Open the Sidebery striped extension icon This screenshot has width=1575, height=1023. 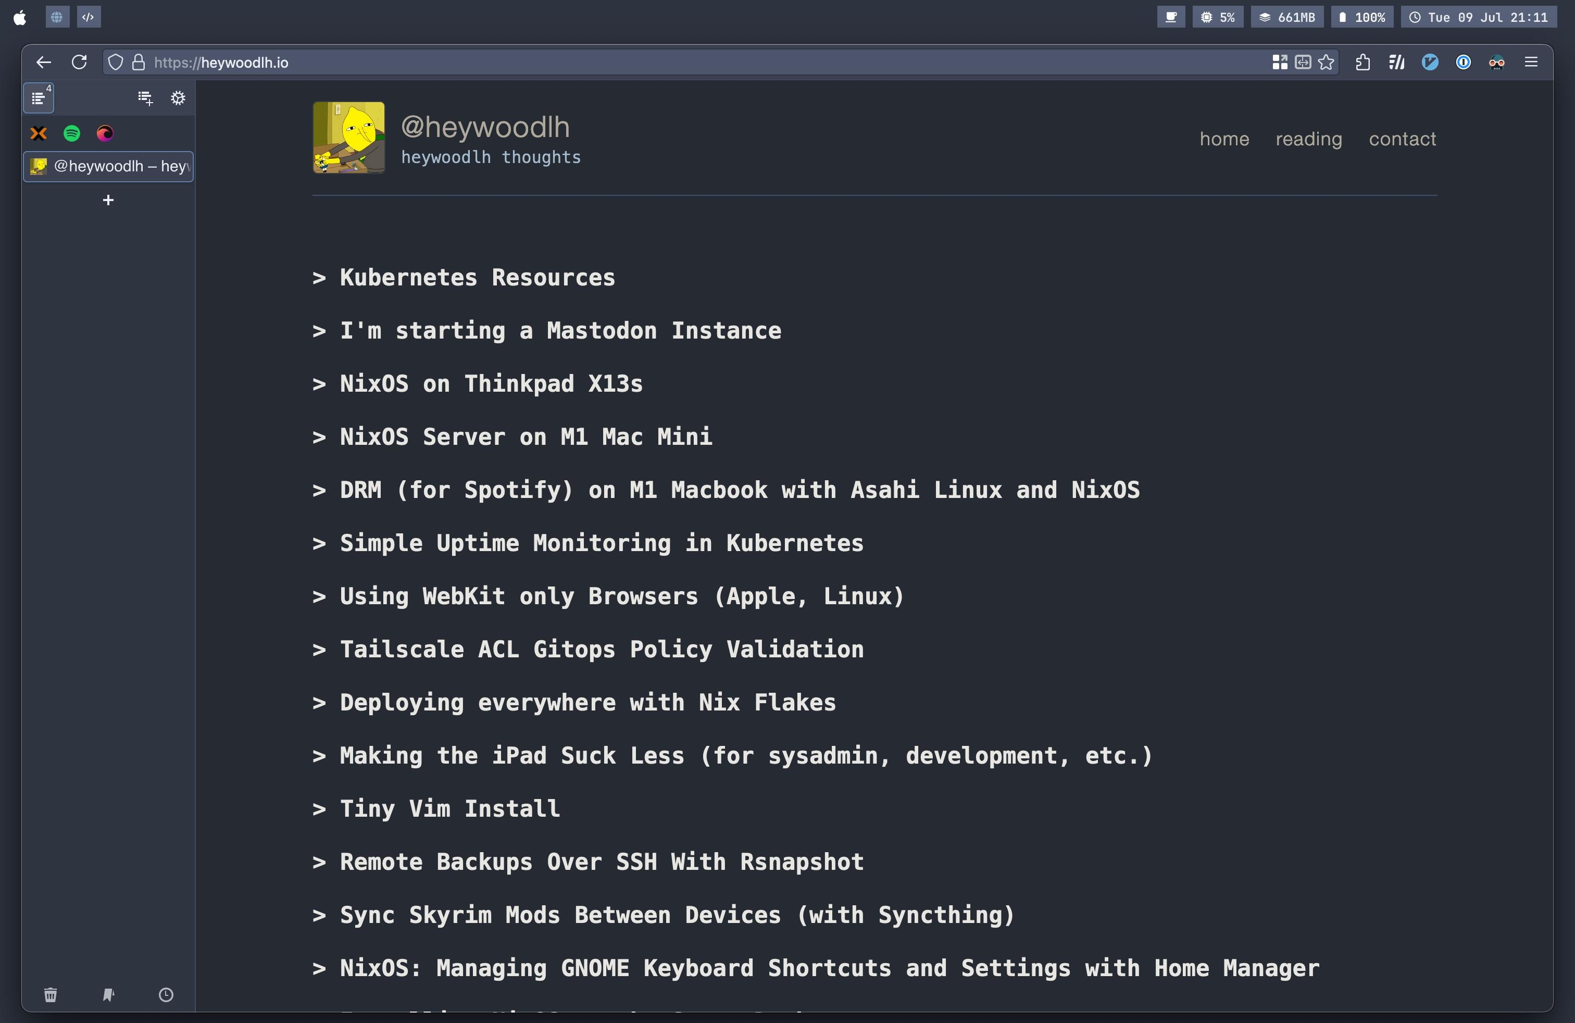click(1396, 62)
